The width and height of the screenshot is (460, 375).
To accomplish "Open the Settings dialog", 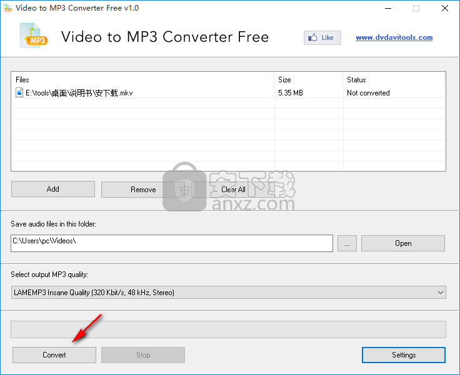I will point(404,355).
